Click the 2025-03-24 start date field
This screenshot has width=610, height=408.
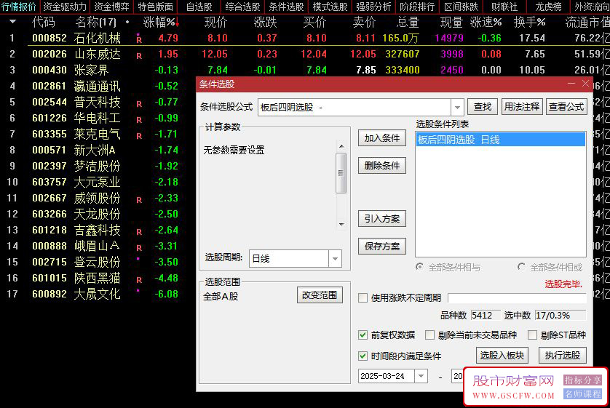(x=386, y=376)
